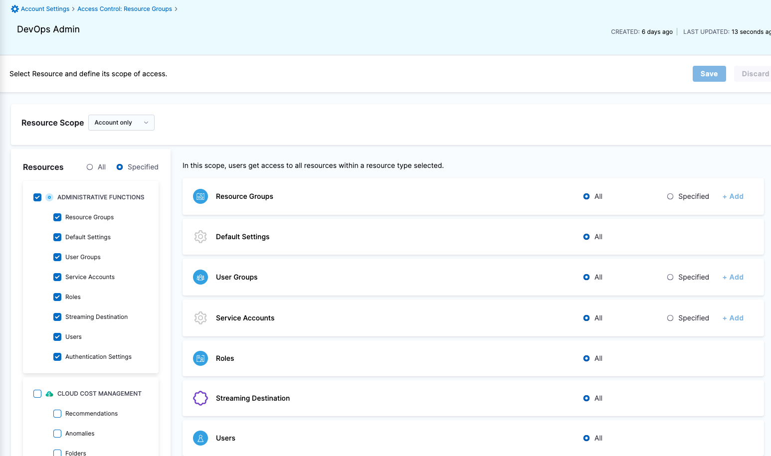
Task: Enable the Recommendations checkbox
Action: tap(57, 413)
